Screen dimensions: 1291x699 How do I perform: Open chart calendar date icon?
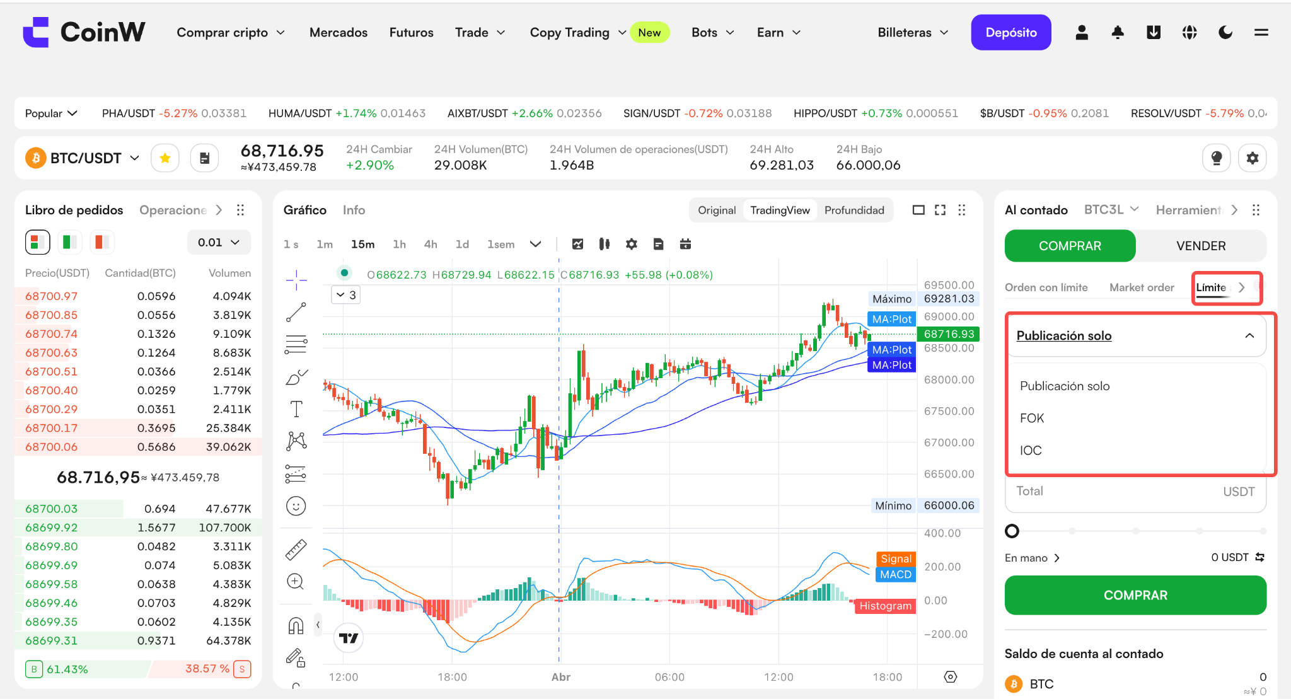(x=686, y=244)
